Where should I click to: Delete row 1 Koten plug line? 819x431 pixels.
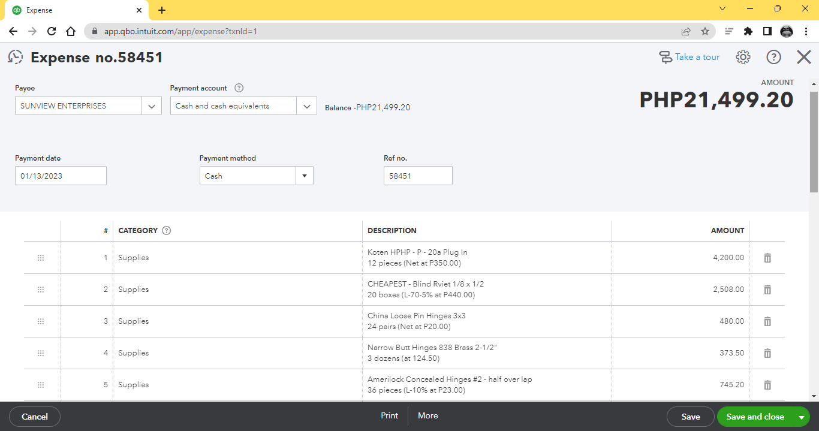pyautogui.click(x=767, y=258)
